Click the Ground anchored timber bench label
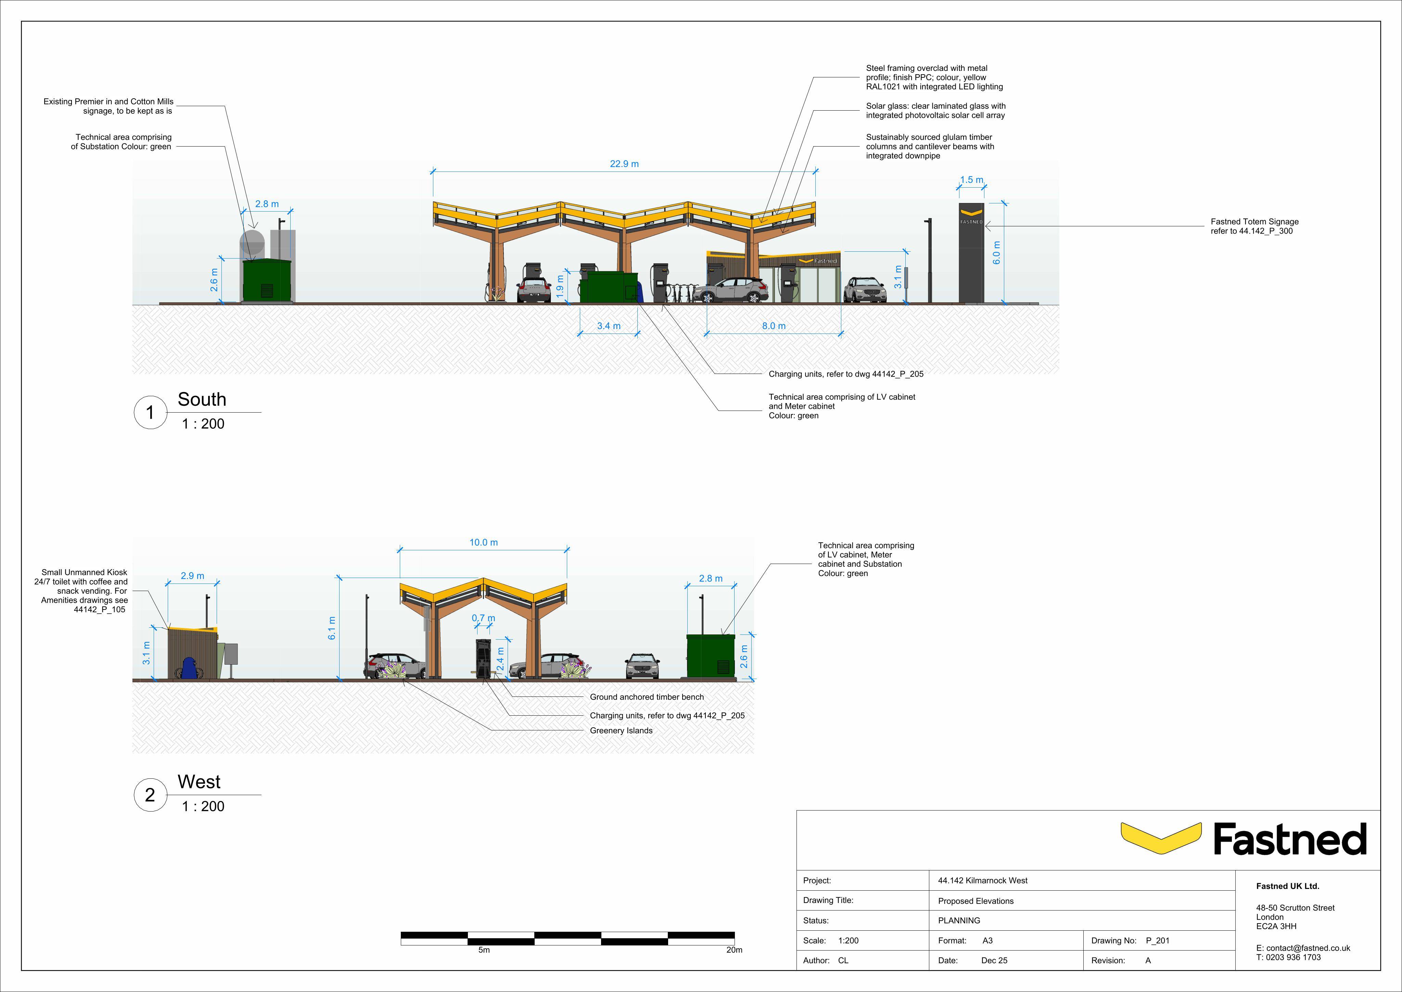This screenshot has width=1402, height=992. (x=647, y=697)
